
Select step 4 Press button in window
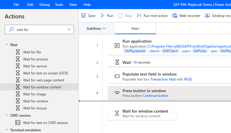point(169,93)
